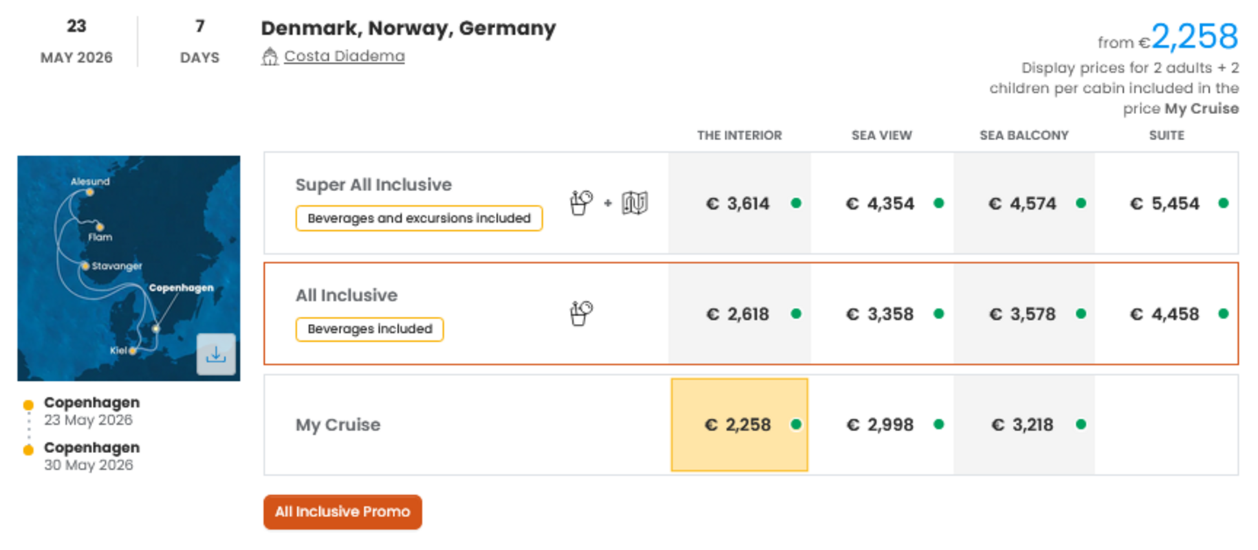
Task: Click the Beverages included badge
Action: pos(369,329)
